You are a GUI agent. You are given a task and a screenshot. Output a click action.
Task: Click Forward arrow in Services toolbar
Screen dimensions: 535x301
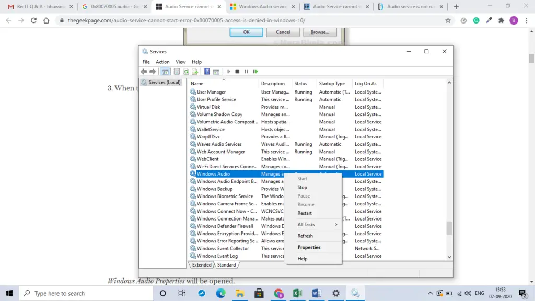pyautogui.click(x=153, y=71)
